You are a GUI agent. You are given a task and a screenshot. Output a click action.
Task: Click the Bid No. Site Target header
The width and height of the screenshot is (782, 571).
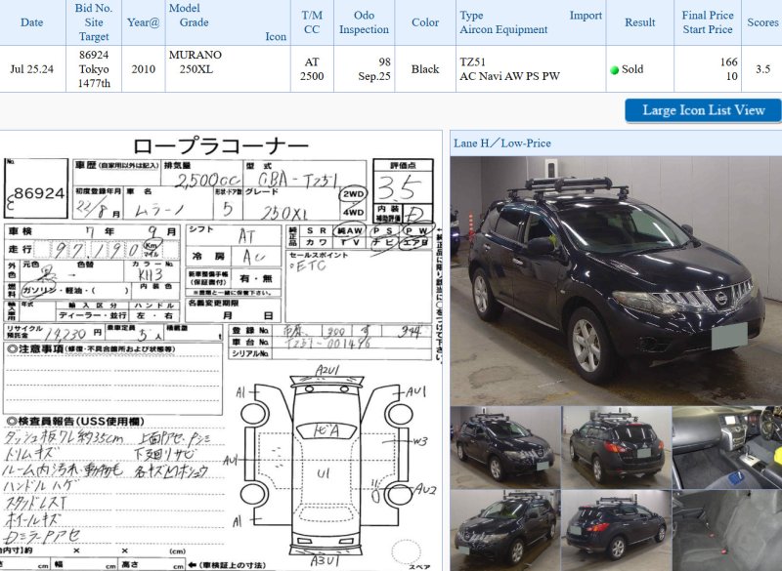[x=94, y=22]
